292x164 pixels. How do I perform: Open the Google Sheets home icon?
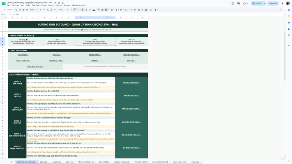pyautogui.click(x=3, y=4)
